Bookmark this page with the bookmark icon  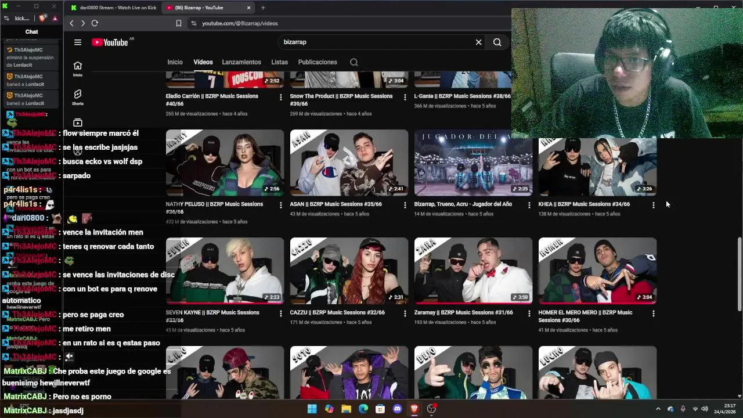tap(178, 23)
